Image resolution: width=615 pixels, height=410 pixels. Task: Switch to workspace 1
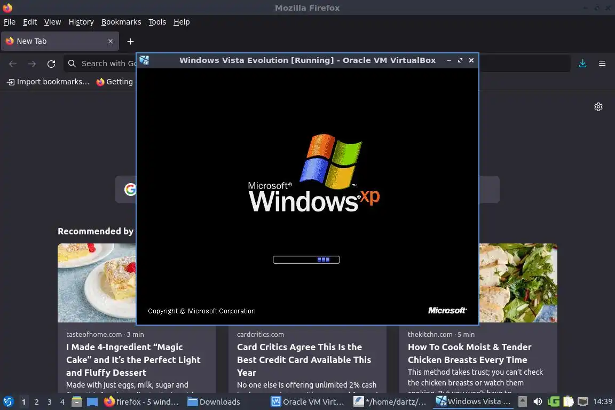pyautogui.click(x=23, y=402)
